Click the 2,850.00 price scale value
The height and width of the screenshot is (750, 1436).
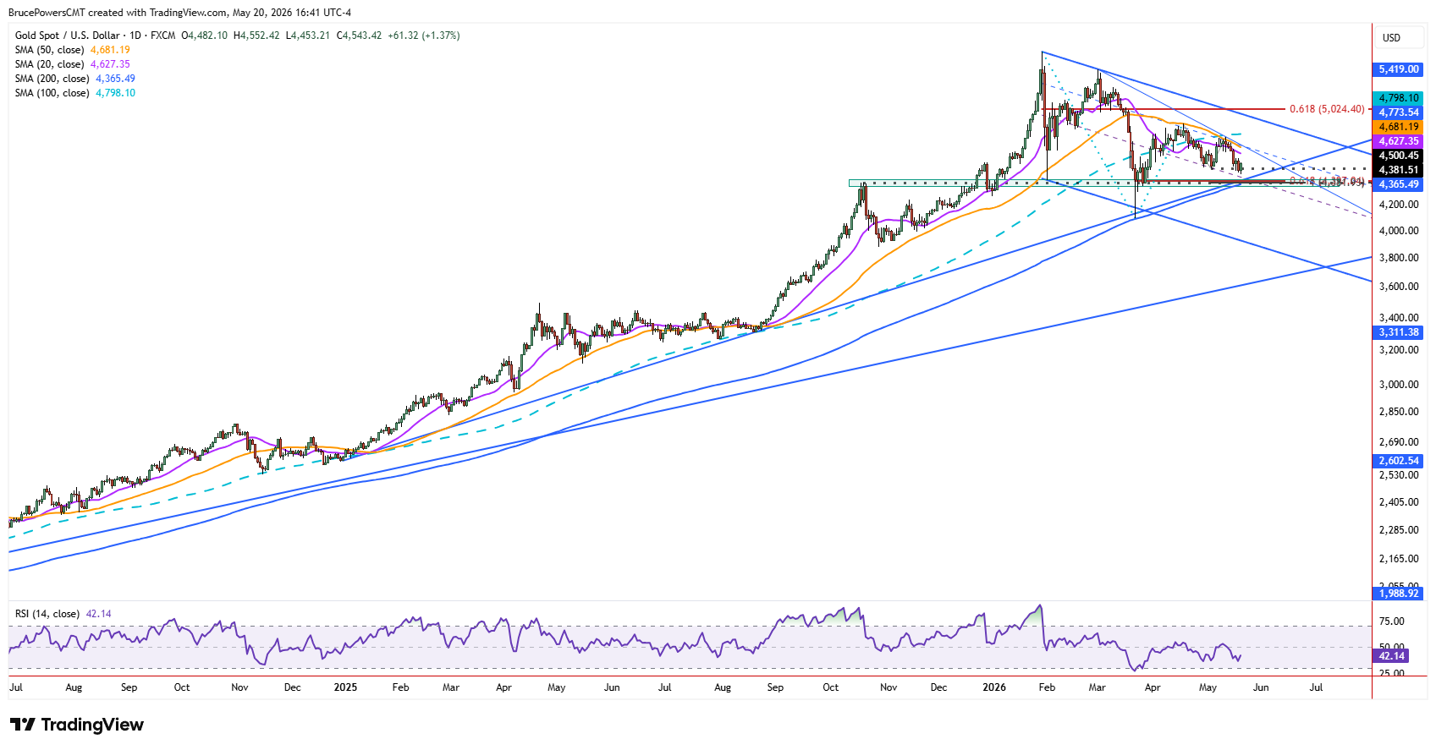1399,412
